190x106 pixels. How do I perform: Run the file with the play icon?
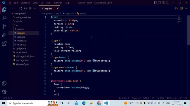(176, 8)
